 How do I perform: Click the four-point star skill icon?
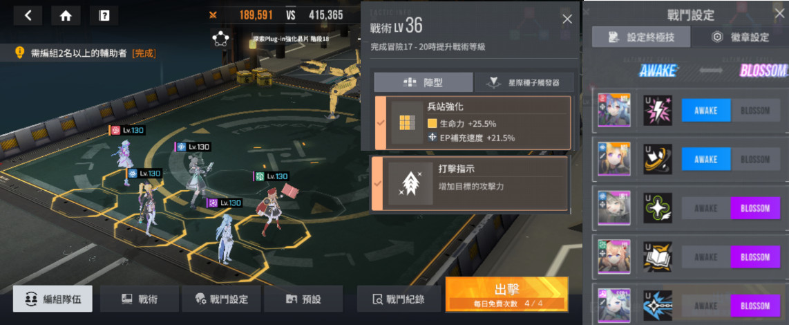[658, 208]
